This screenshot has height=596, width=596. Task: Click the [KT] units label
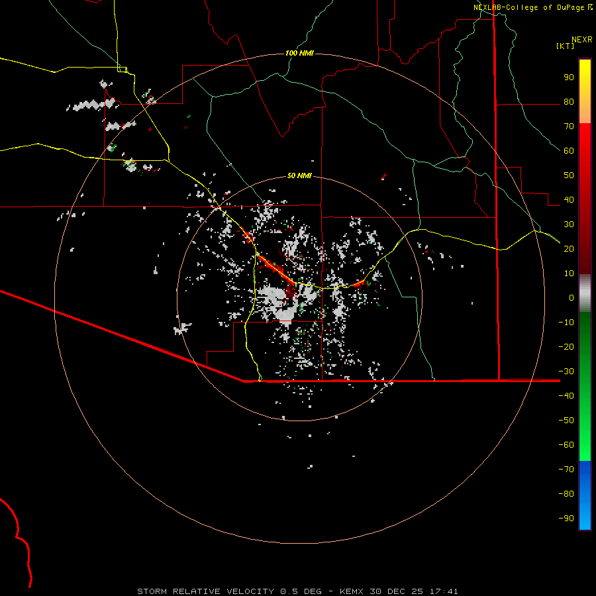[565, 46]
